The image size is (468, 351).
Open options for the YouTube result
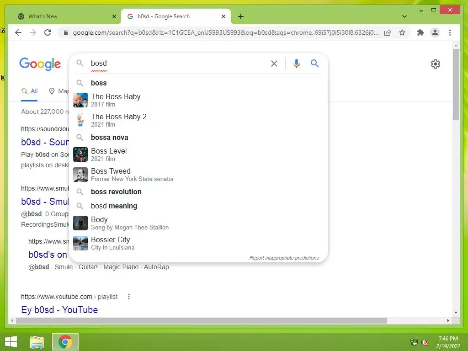[128, 297]
